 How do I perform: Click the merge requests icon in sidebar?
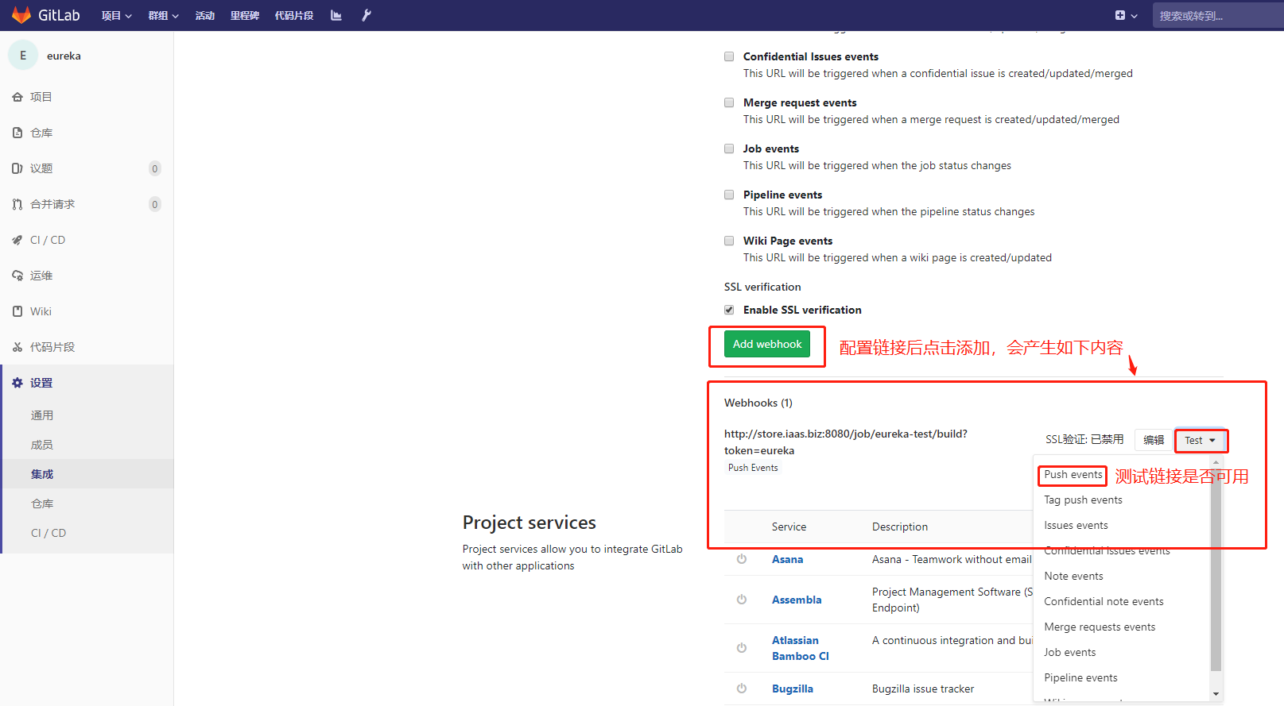tap(17, 204)
